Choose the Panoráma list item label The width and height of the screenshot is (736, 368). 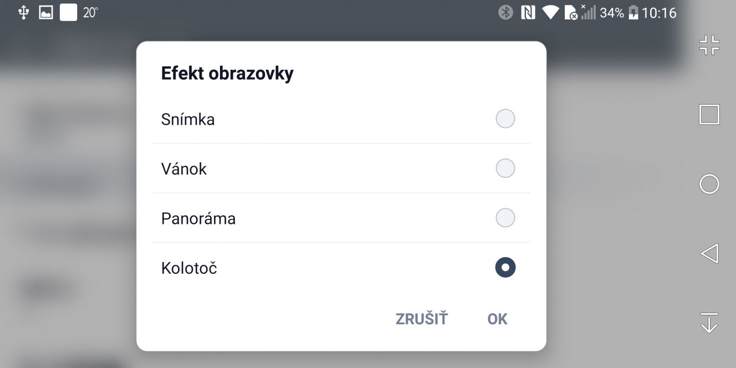pyautogui.click(x=198, y=218)
